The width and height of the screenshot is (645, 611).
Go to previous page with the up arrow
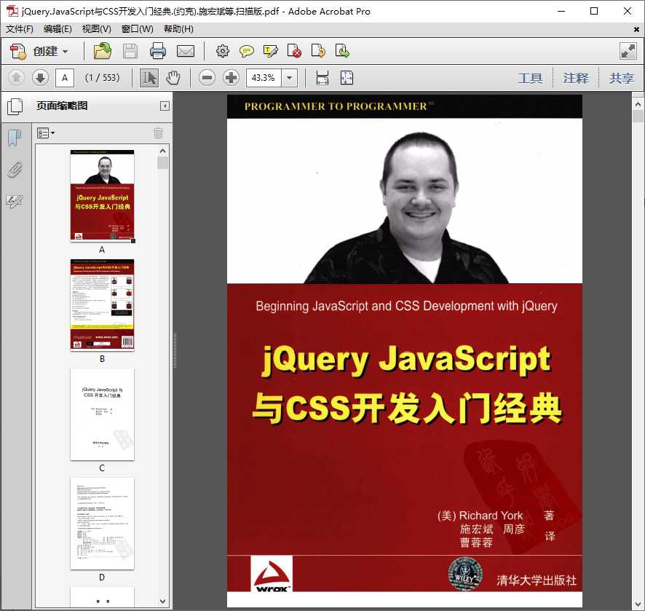[16, 77]
